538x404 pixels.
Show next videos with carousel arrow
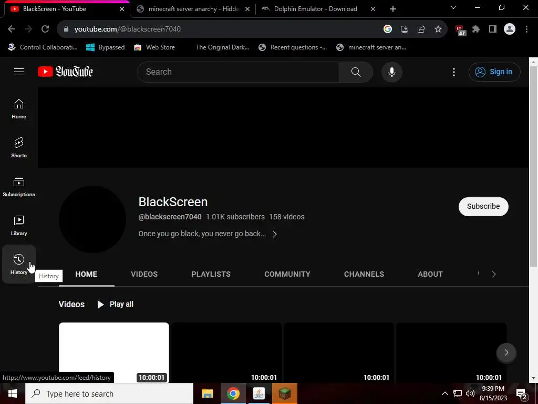coord(506,352)
